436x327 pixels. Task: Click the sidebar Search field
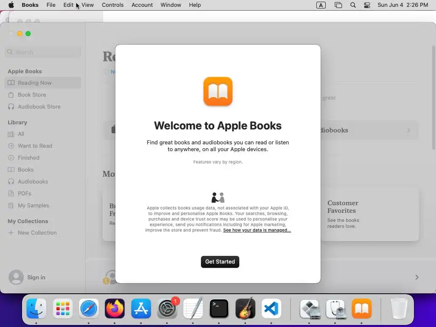(x=43, y=52)
